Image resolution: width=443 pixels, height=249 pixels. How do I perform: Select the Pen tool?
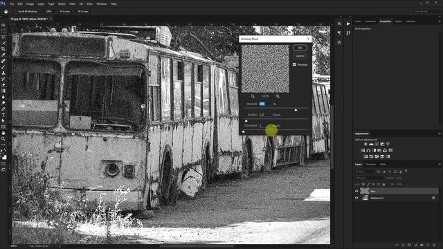point(3,109)
